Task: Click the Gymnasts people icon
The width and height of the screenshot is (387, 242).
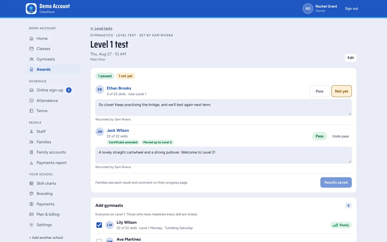Action: 31,59
